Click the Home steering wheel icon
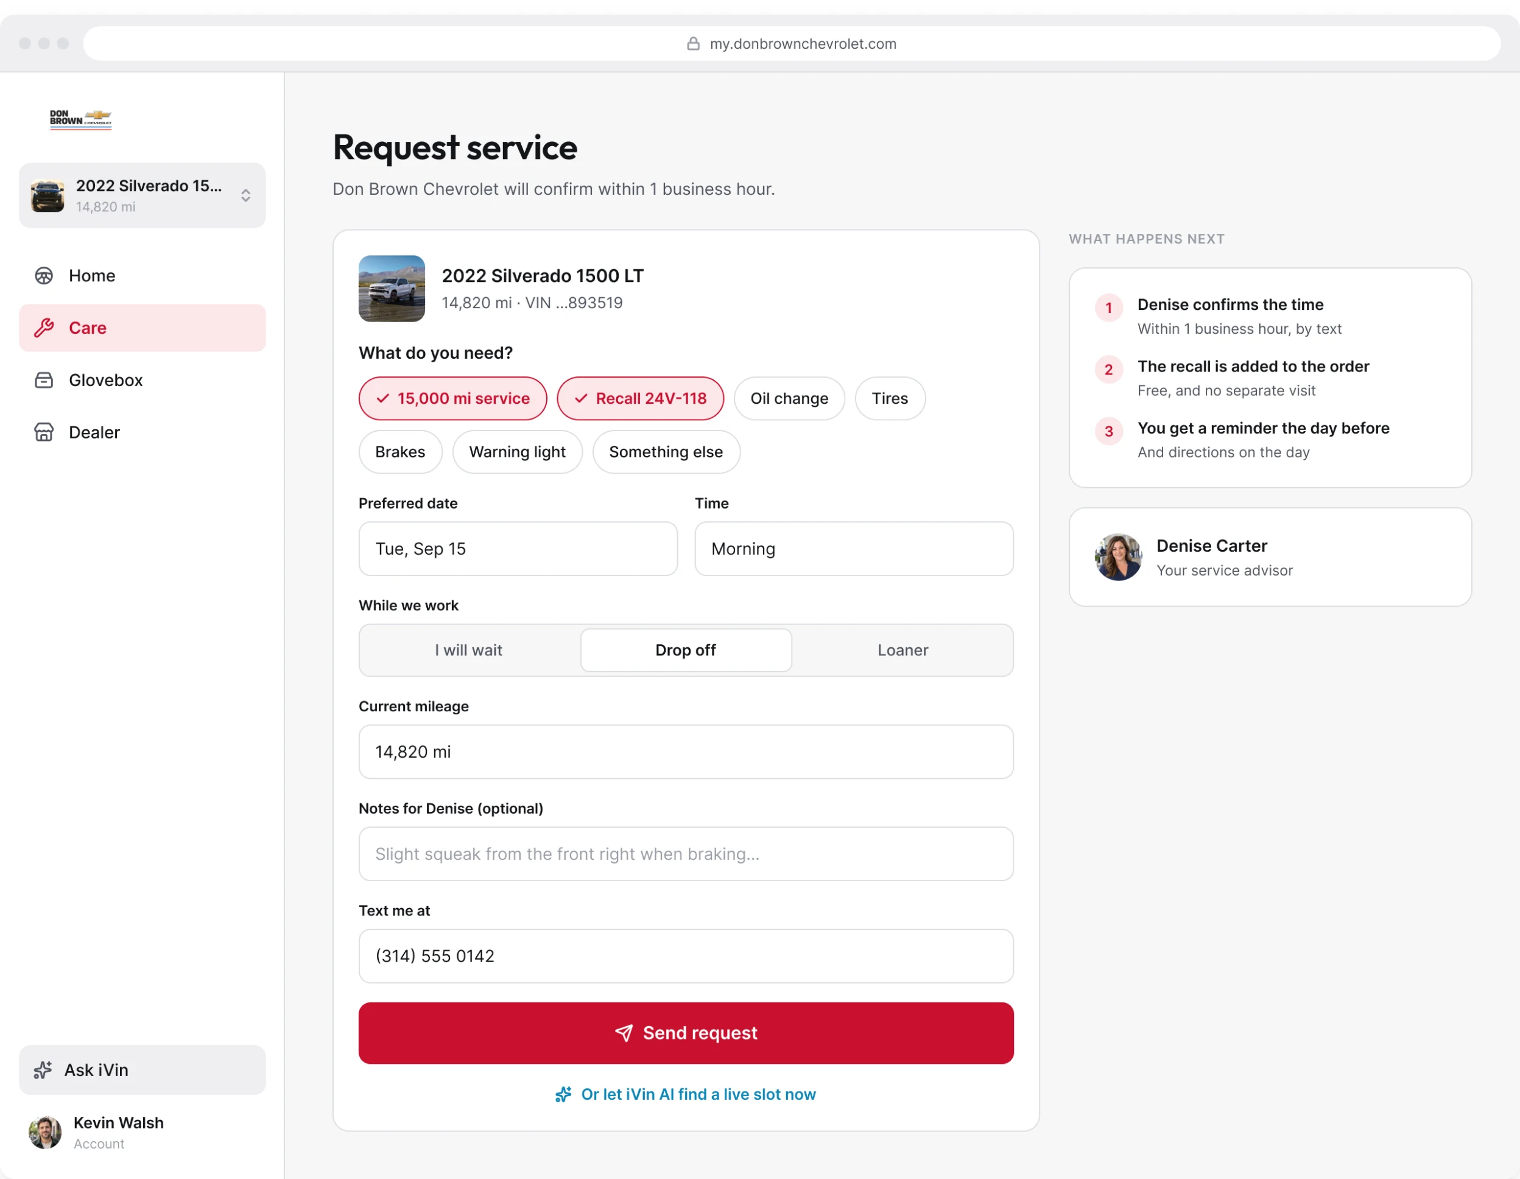 tap(44, 276)
